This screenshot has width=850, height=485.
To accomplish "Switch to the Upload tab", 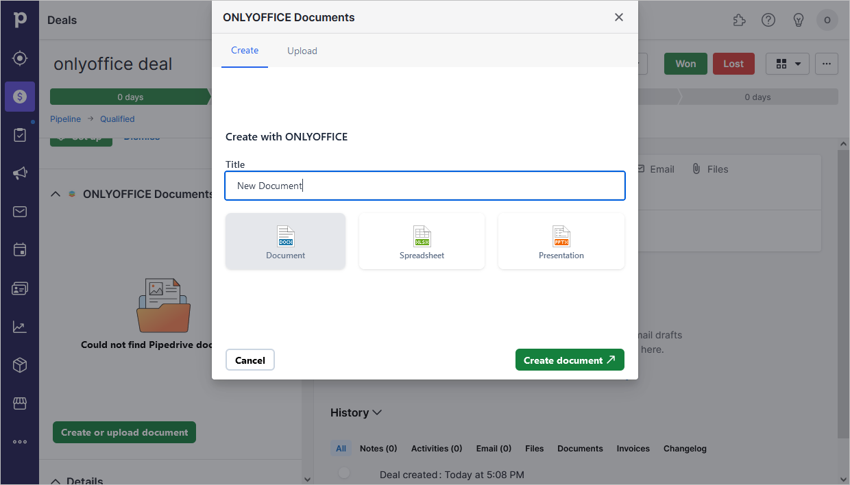I will (x=302, y=50).
